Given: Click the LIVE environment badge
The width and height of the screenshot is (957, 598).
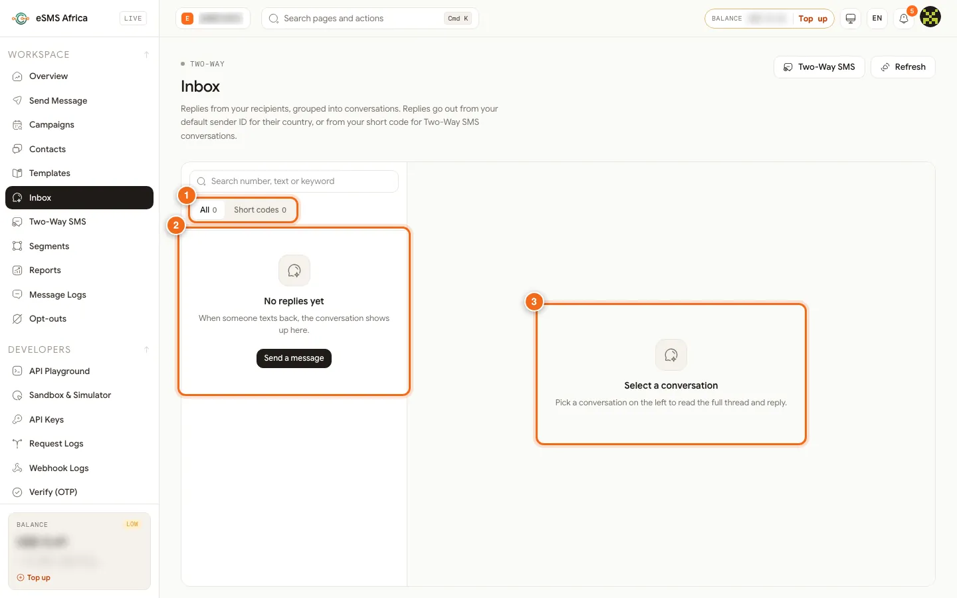Looking at the screenshot, I should pos(133,19).
